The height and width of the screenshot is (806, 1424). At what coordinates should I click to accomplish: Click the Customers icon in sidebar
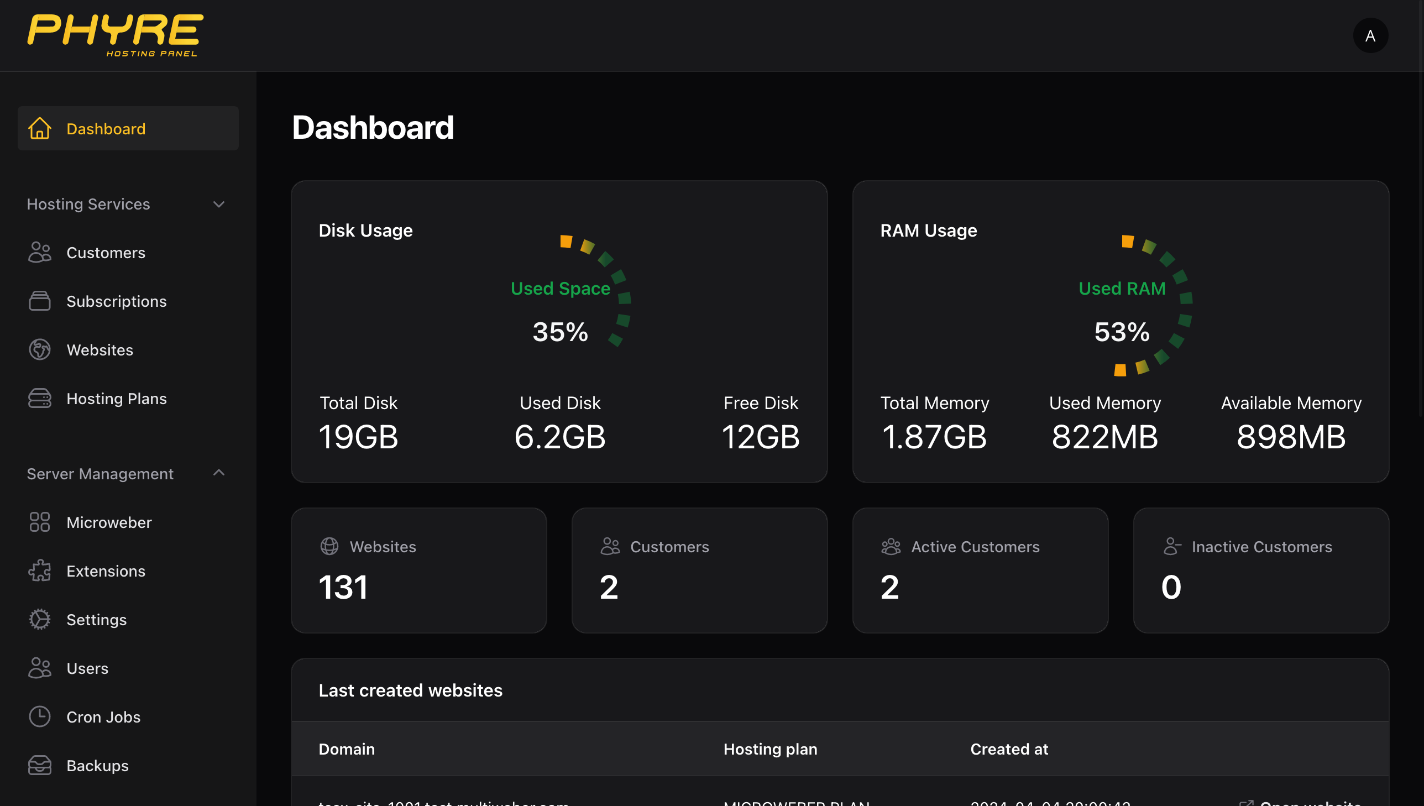[x=40, y=253]
